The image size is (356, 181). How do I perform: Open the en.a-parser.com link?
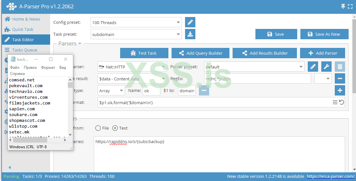point(330,176)
